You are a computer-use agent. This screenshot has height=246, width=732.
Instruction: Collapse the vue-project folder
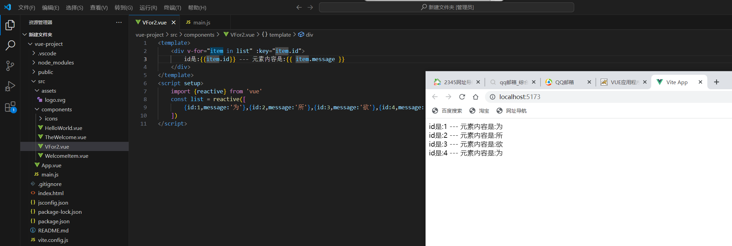pos(30,44)
